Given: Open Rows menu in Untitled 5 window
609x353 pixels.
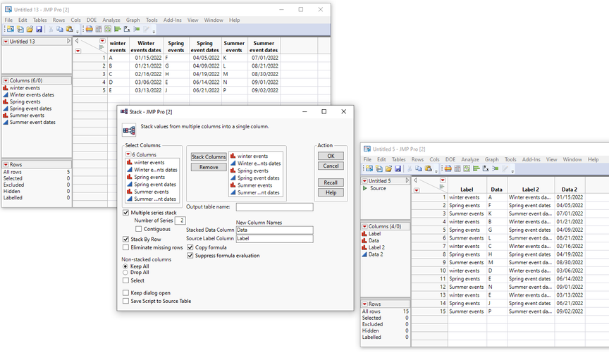Looking at the screenshot, I should [x=417, y=159].
